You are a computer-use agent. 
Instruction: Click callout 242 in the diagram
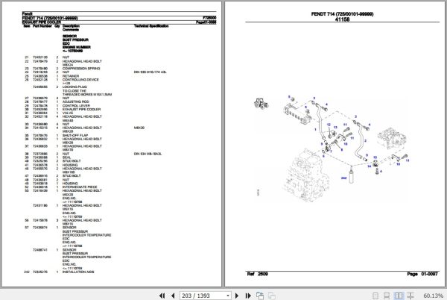point(343,178)
